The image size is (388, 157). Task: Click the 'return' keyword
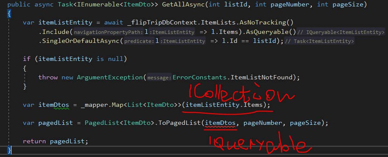click(34, 141)
